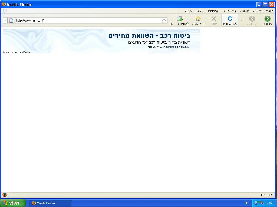Click the loading throbber icon below title bar
Viewport: 277px width, 207px height.
5,11
